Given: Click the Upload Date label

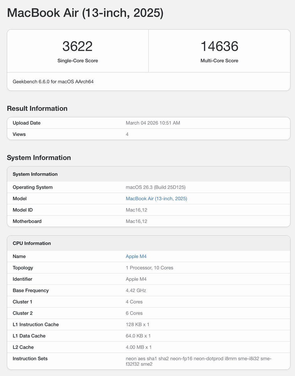Looking at the screenshot, I should 27,123.
